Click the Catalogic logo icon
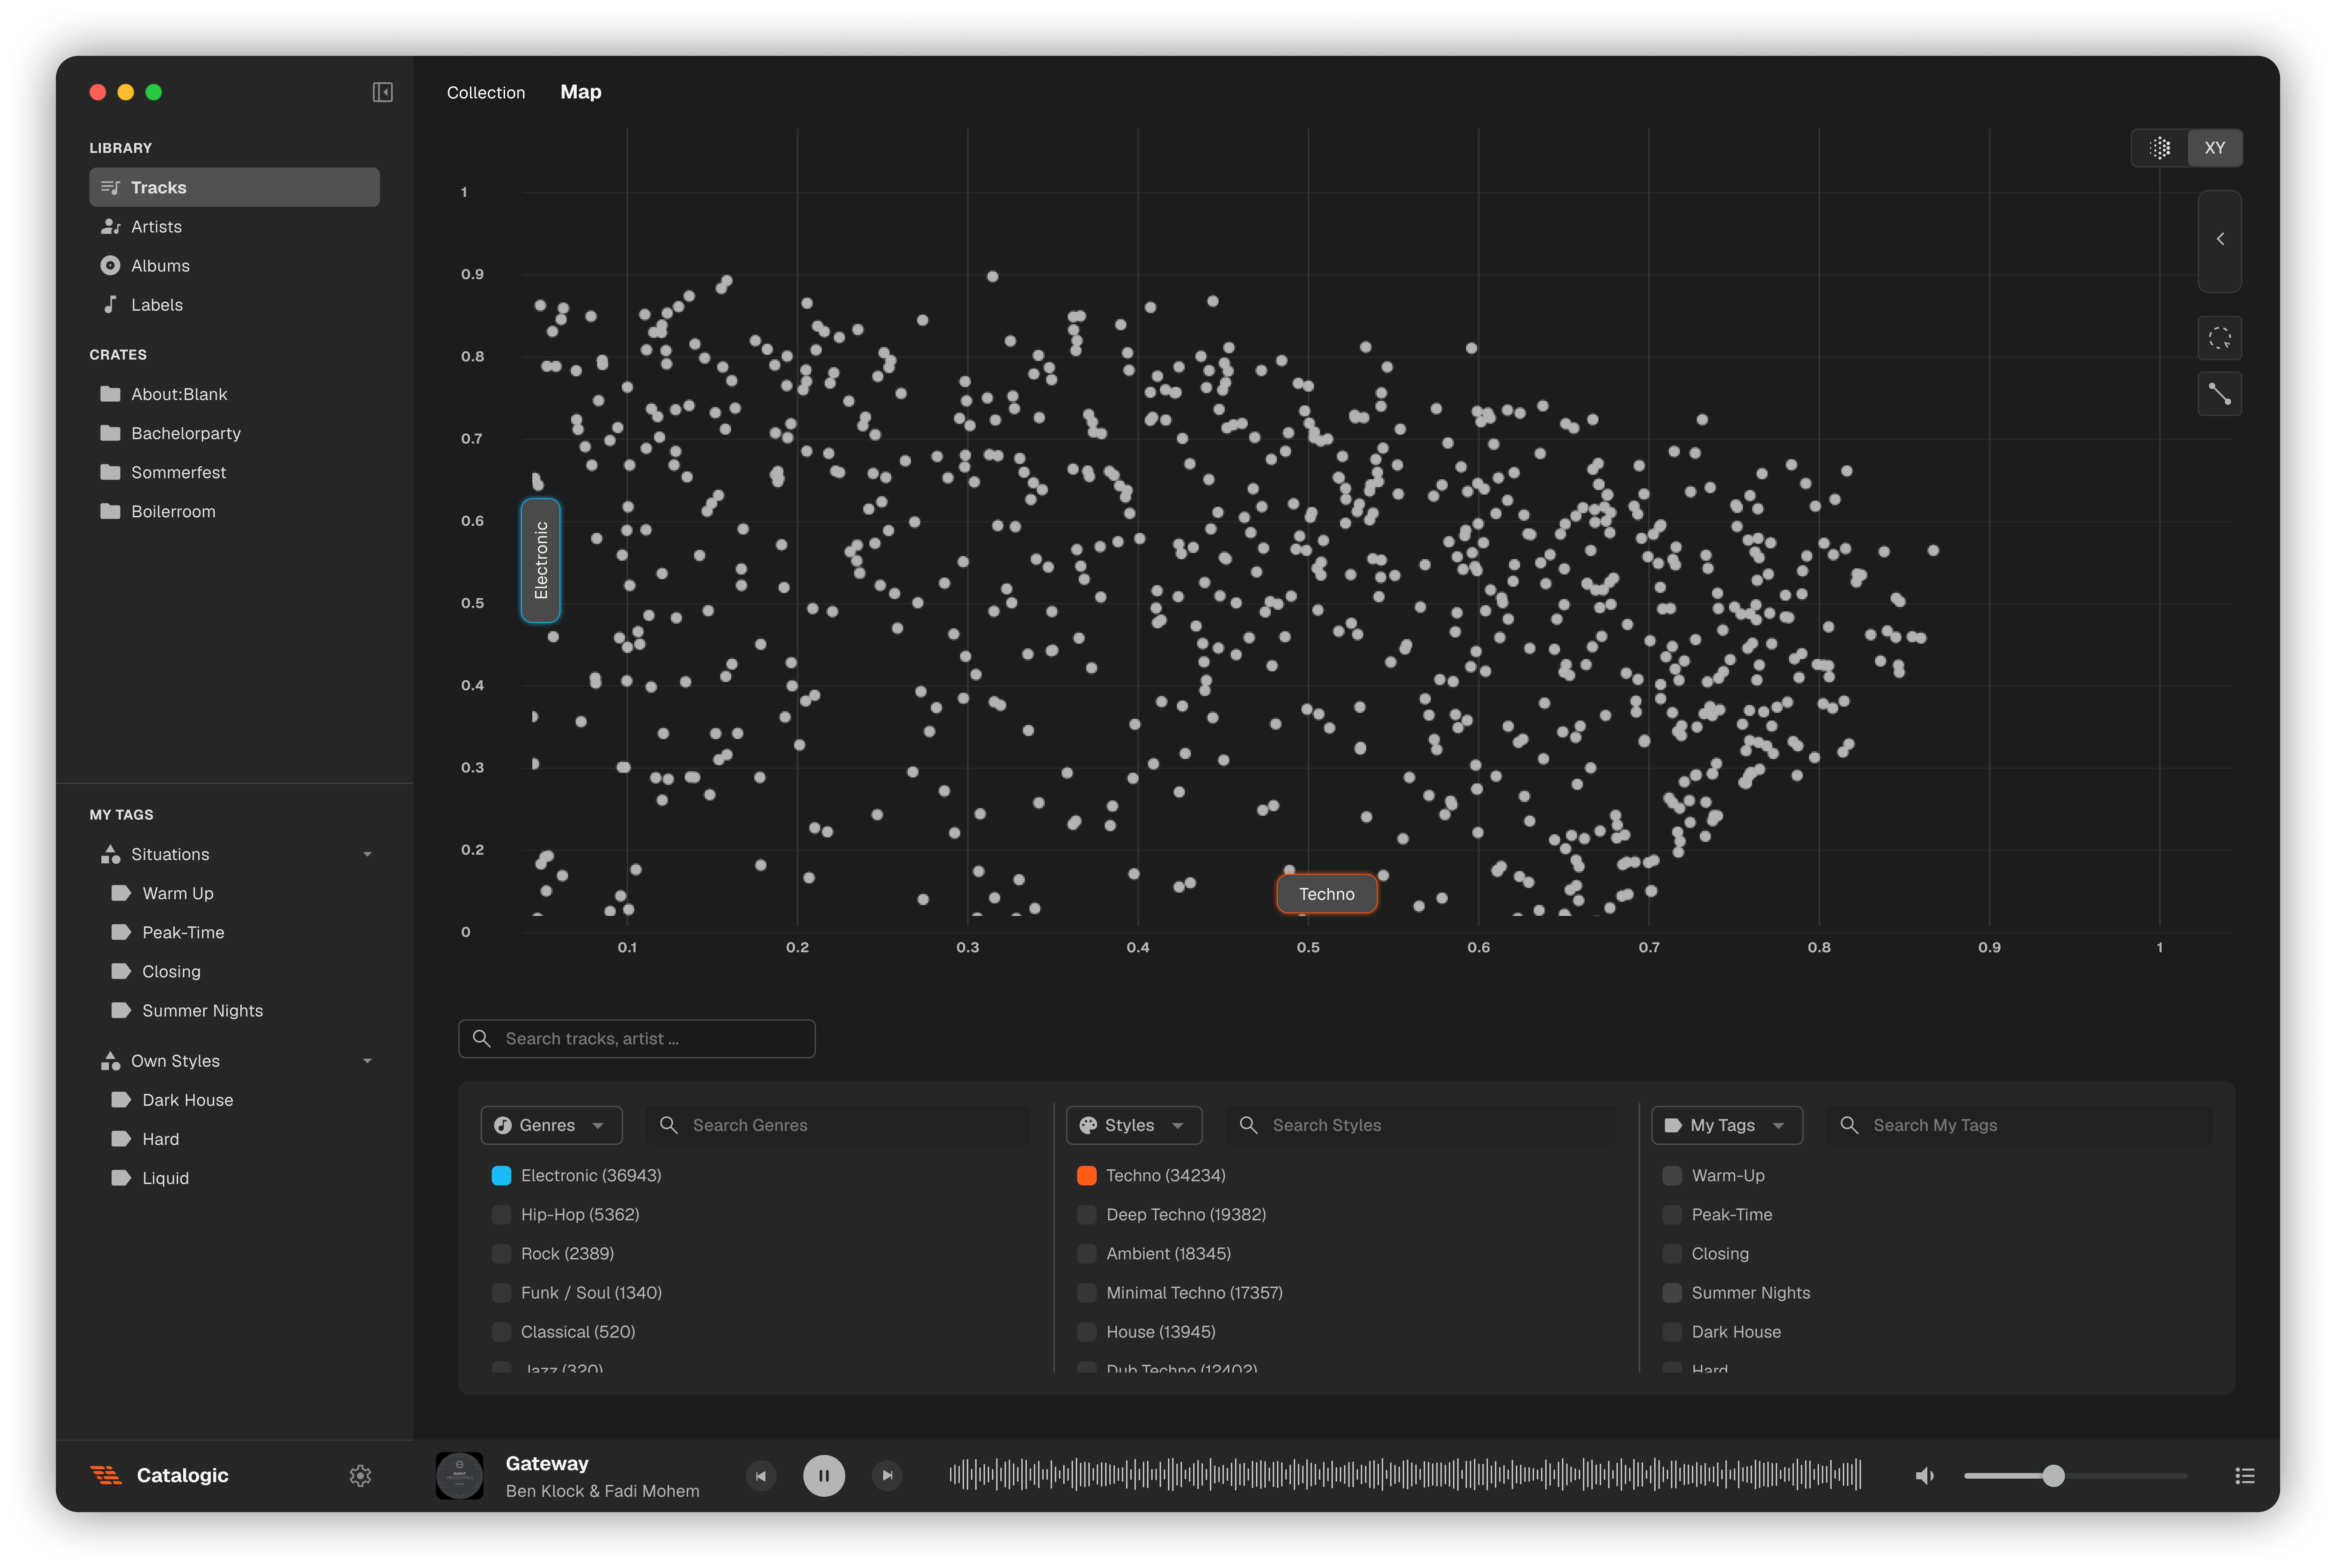This screenshot has width=2336, height=1568. (x=106, y=1475)
